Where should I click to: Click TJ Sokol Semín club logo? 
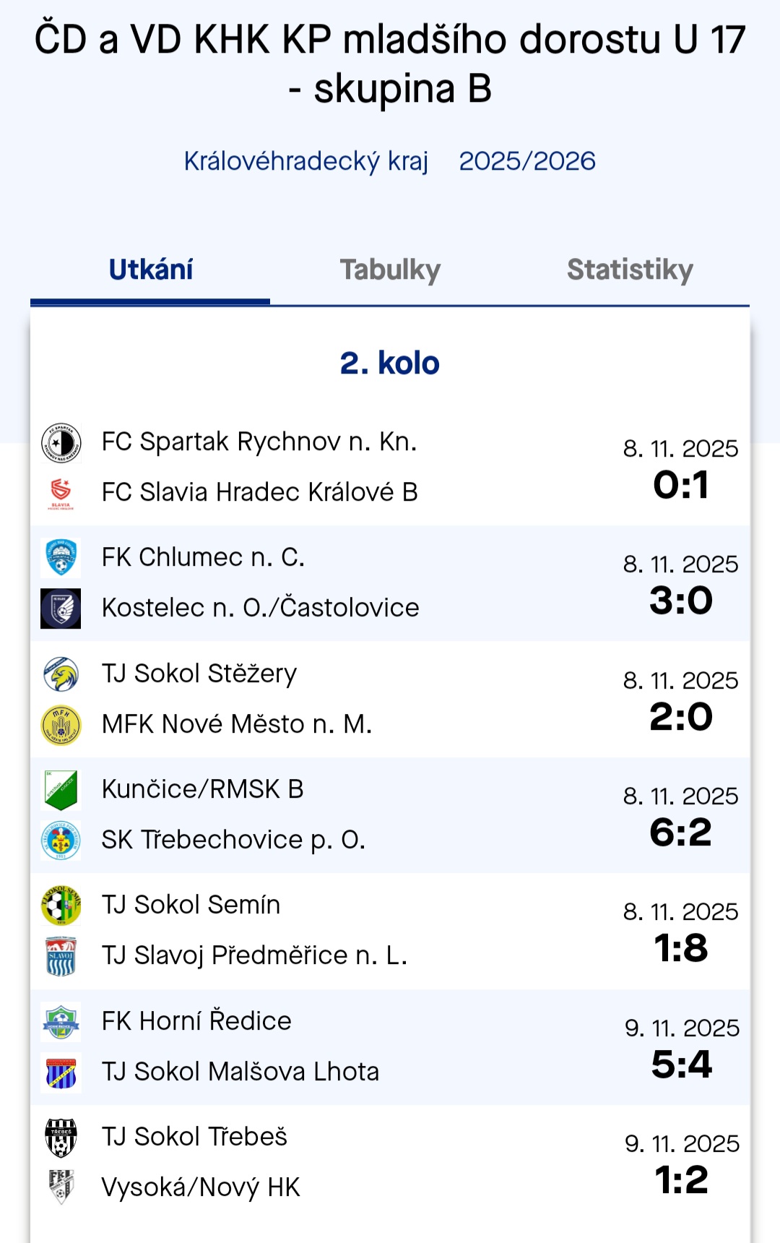point(61,906)
